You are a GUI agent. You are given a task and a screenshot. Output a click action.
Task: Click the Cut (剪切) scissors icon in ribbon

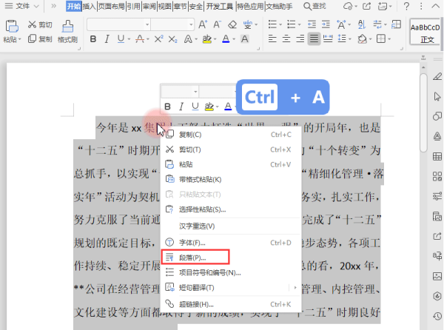(32, 24)
